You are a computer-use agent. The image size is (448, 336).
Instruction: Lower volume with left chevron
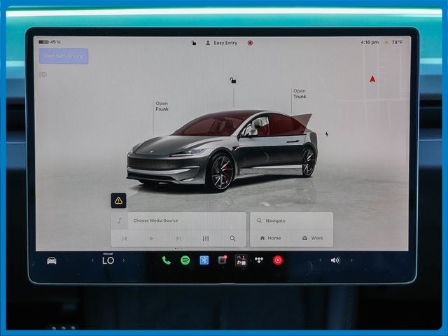pos(321,260)
